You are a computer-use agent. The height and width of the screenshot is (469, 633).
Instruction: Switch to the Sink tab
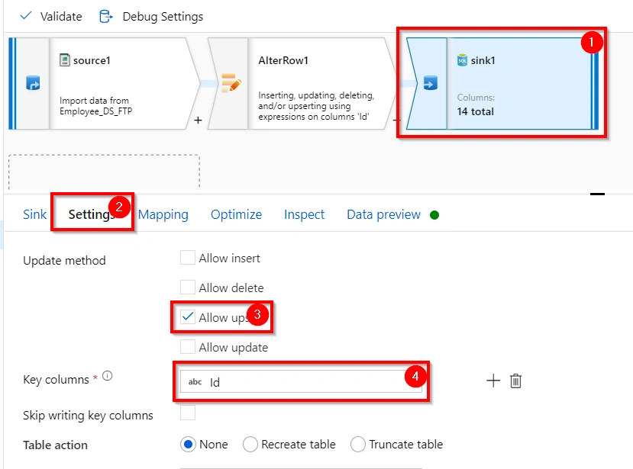click(x=34, y=214)
